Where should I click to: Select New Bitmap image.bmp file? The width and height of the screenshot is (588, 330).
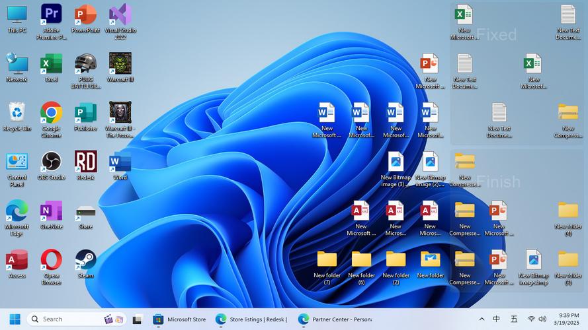[x=534, y=267]
